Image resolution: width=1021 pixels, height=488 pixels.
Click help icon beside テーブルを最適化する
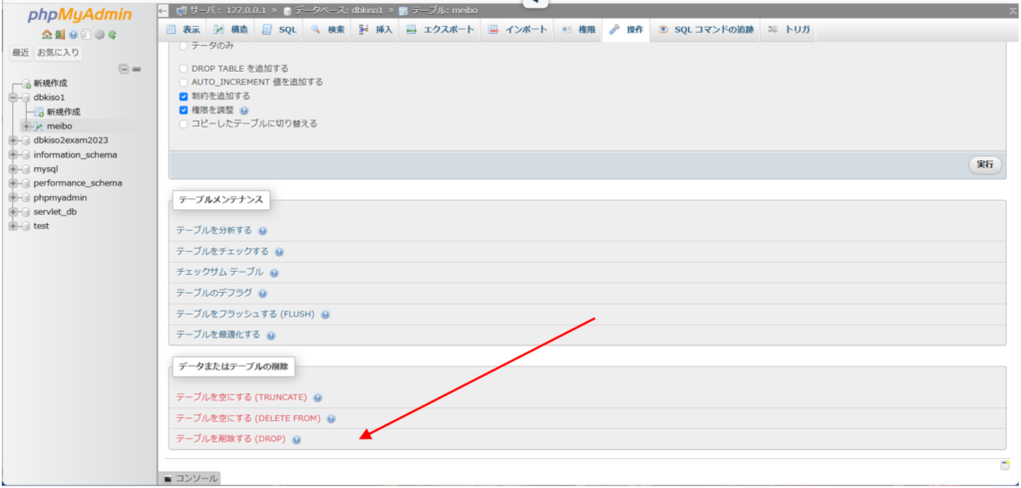click(x=271, y=336)
